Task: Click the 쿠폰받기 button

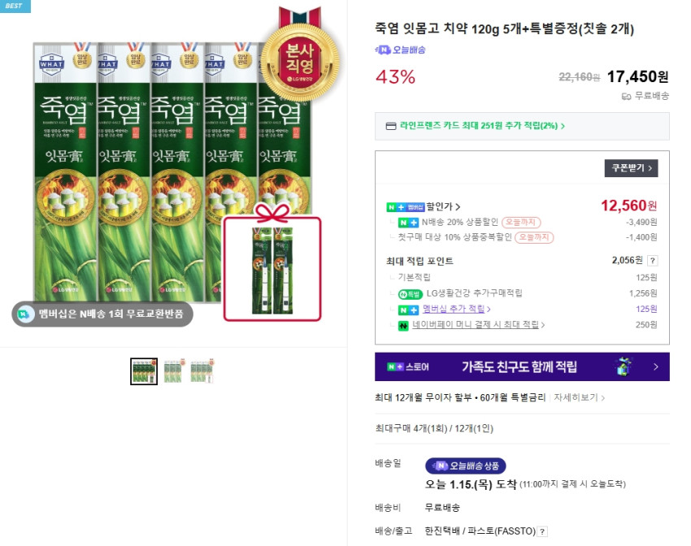Action: tap(631, 168)
